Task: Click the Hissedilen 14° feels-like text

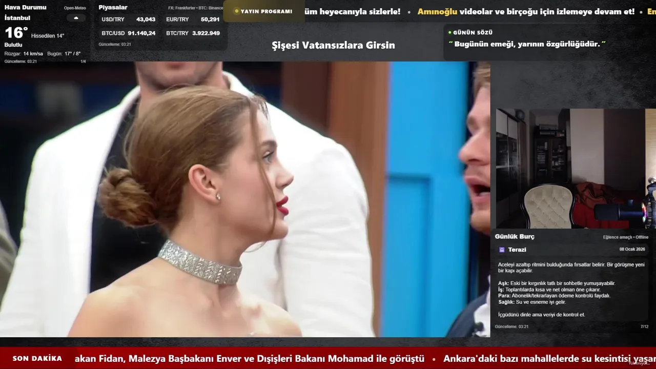Action: coord(48,36)
